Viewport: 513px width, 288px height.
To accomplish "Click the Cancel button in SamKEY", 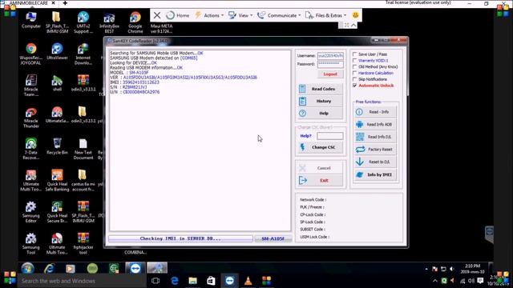I will pyautogui.click(x=321, y=168).
